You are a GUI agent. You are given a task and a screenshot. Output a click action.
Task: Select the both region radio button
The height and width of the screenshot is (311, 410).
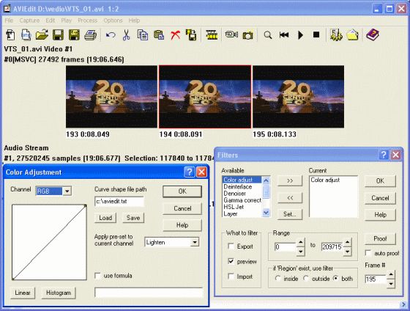[x=336, y=279]
